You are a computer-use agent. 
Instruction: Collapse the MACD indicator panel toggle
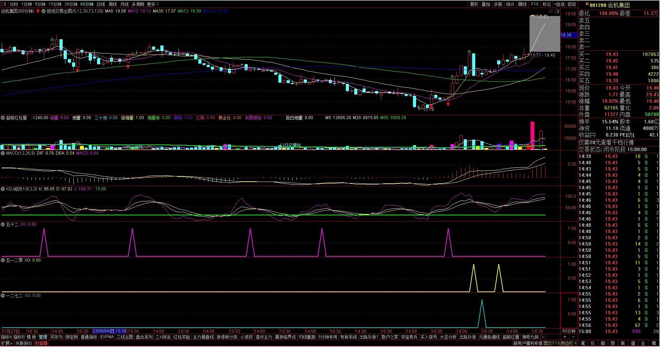(x=3, y=153)
